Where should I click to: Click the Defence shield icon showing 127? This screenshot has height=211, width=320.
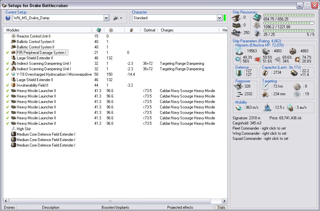coord(239,73)
